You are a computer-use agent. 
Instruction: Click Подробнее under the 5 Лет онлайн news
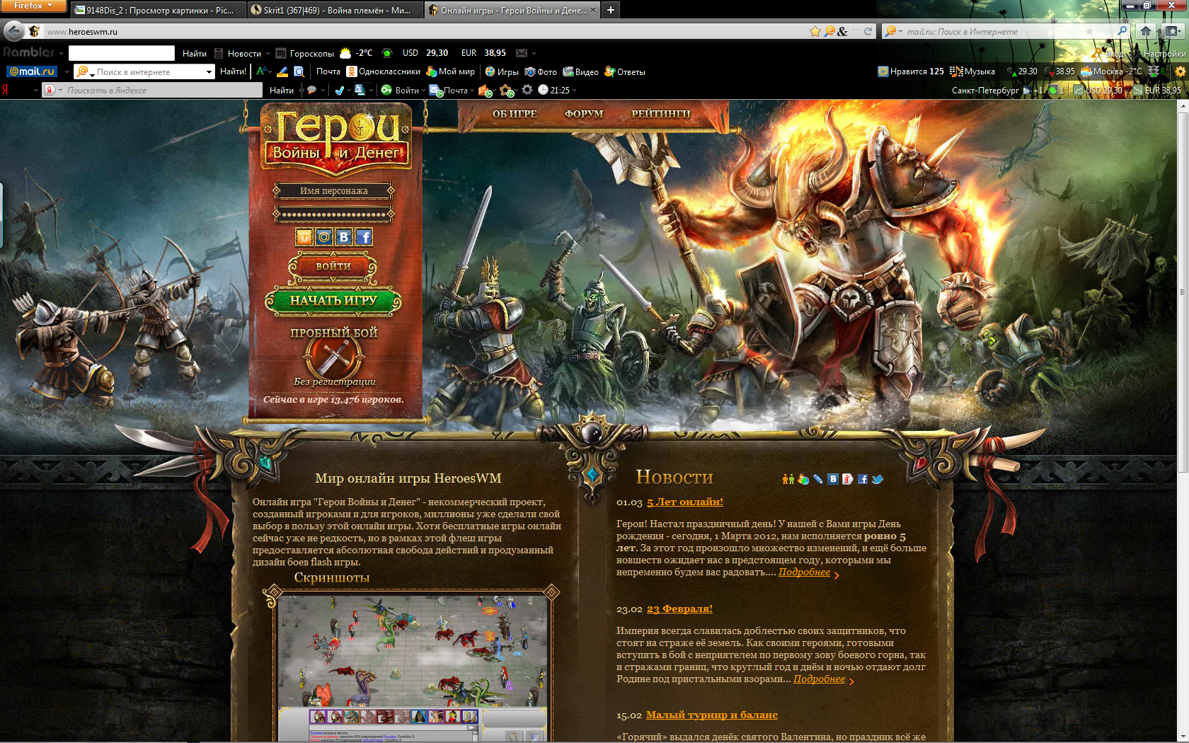[x=804, y=572]
